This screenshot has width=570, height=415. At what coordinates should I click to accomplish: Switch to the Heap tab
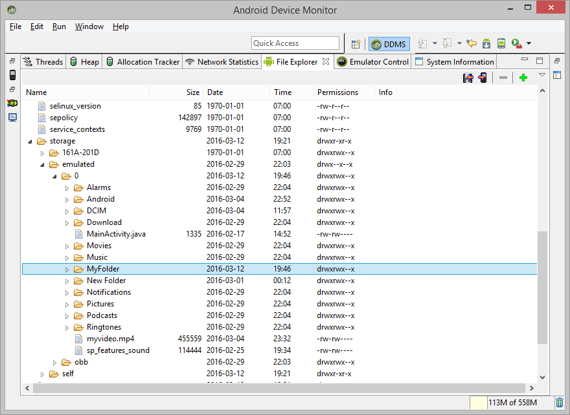(x=85, y=61)
